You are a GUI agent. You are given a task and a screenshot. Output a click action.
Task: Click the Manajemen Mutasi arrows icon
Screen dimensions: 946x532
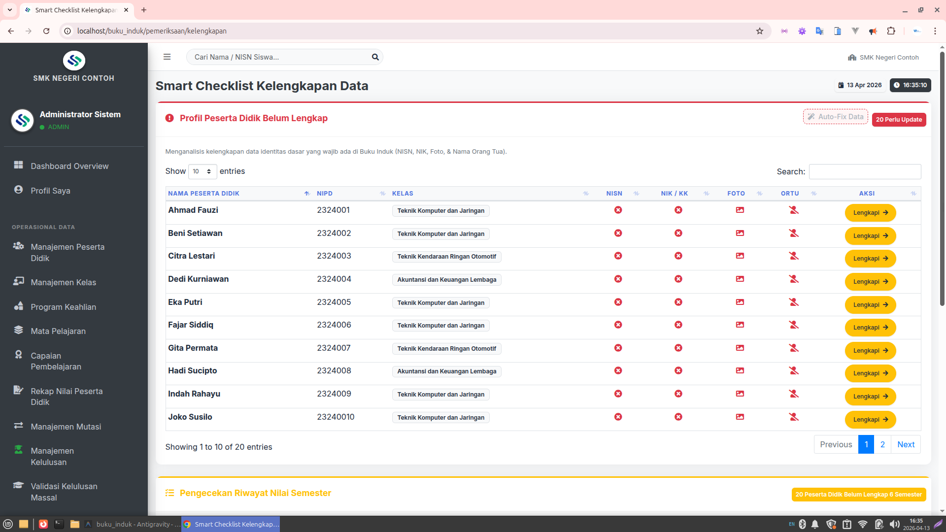point(19,426)
